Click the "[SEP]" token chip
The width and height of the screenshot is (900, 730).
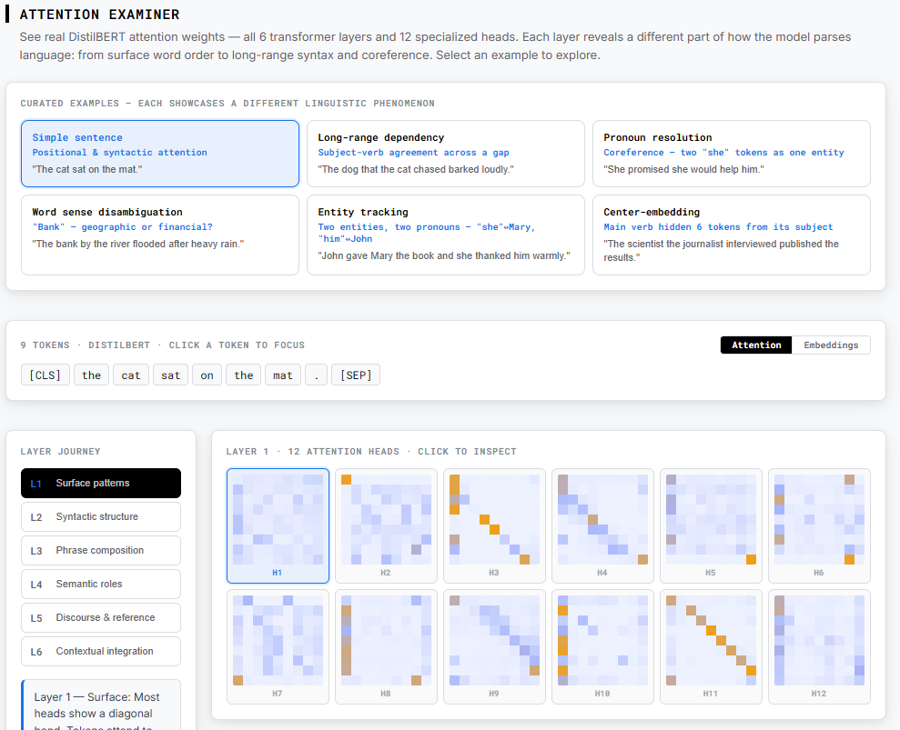pyautogui.click(x=355, y=374)
